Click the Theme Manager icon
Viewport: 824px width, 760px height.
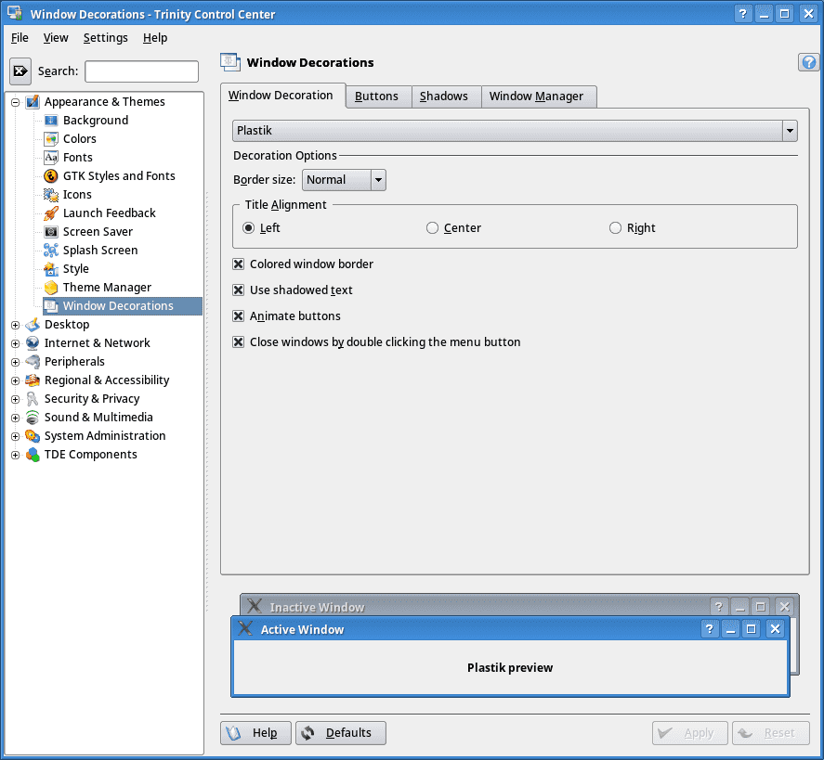pos(51,288)
